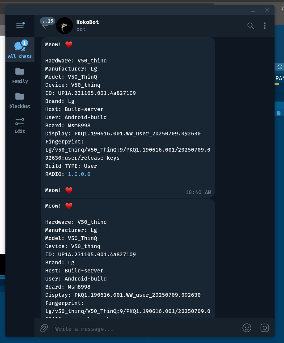Screen dimensions: 284x343
Task: Go back using the arrow with 15 badge
Action: [x=45, y=26]
